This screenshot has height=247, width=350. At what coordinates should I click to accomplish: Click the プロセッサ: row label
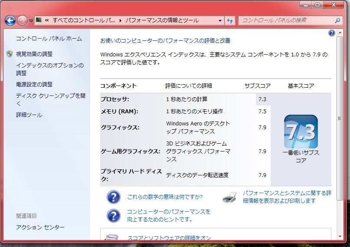[115, 99]
